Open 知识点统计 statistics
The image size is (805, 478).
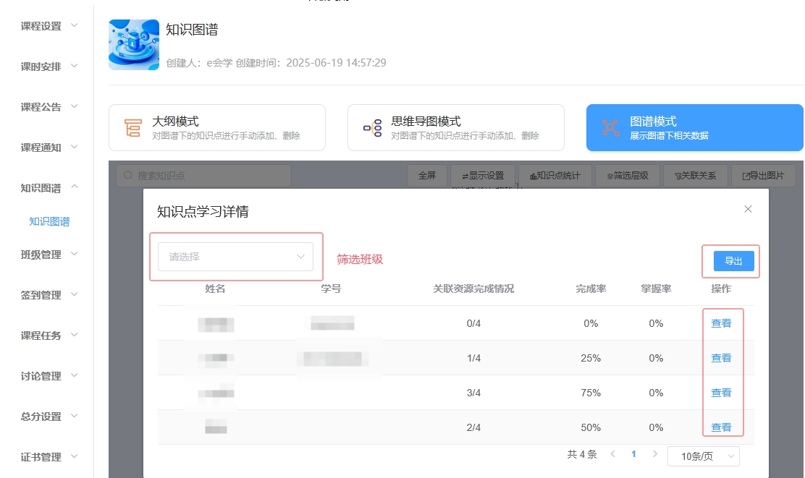click(x=555, y=176)
